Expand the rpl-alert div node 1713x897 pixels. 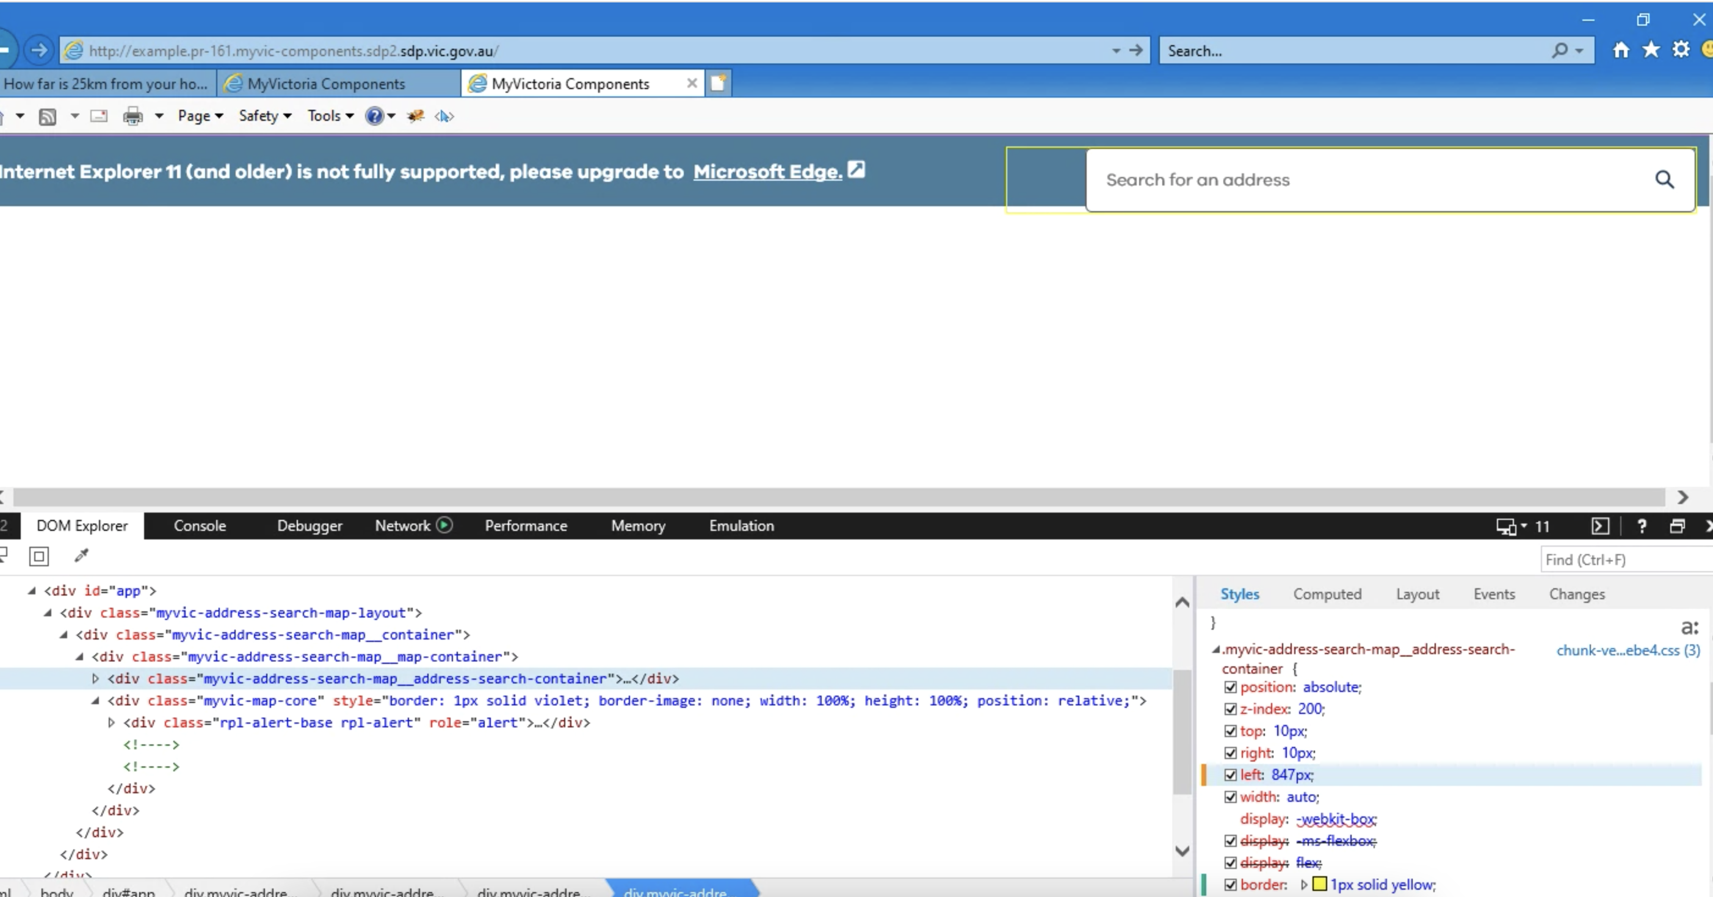111,722
